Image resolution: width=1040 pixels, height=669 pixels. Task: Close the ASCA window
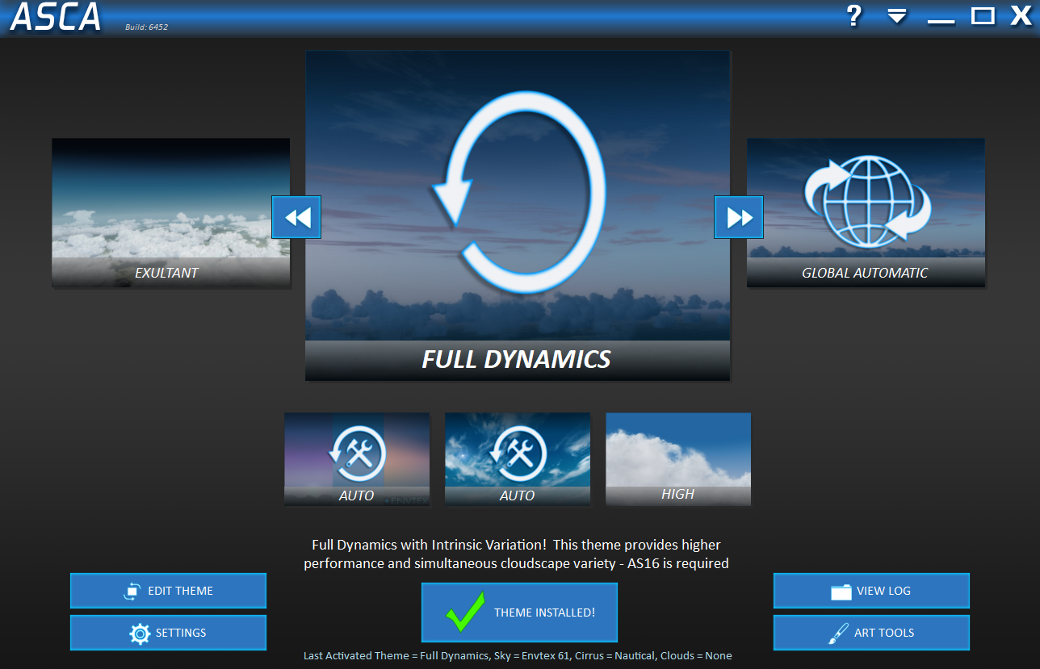[1021, 15]
